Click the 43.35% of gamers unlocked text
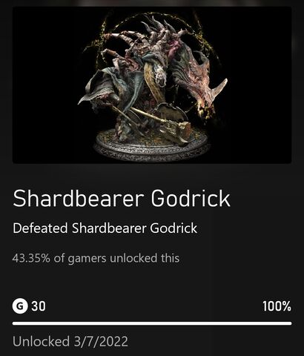 pyautogui.click(x=96, y=258)
